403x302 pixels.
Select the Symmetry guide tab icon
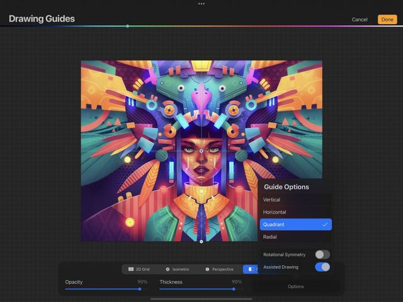pyautogui.click(x=251, y=269)
